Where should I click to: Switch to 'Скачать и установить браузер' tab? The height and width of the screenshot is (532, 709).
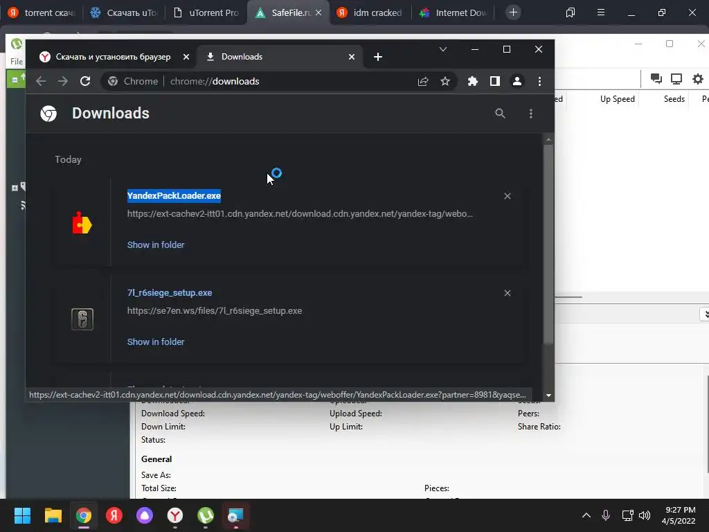point(113,57)
